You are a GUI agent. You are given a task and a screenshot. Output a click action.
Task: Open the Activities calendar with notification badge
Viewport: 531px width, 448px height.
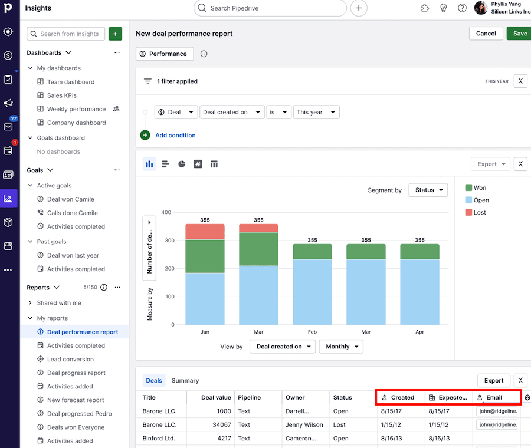point(8,150)
